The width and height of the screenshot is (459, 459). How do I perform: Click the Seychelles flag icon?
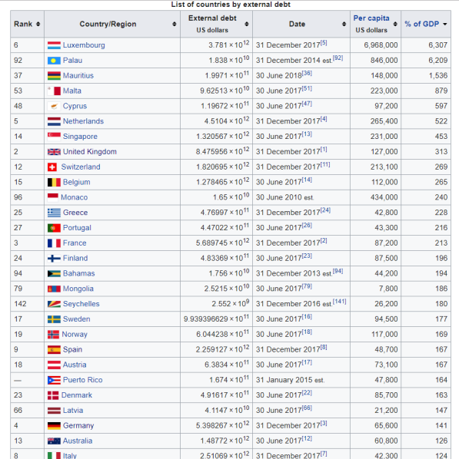[x=54, y=304]
